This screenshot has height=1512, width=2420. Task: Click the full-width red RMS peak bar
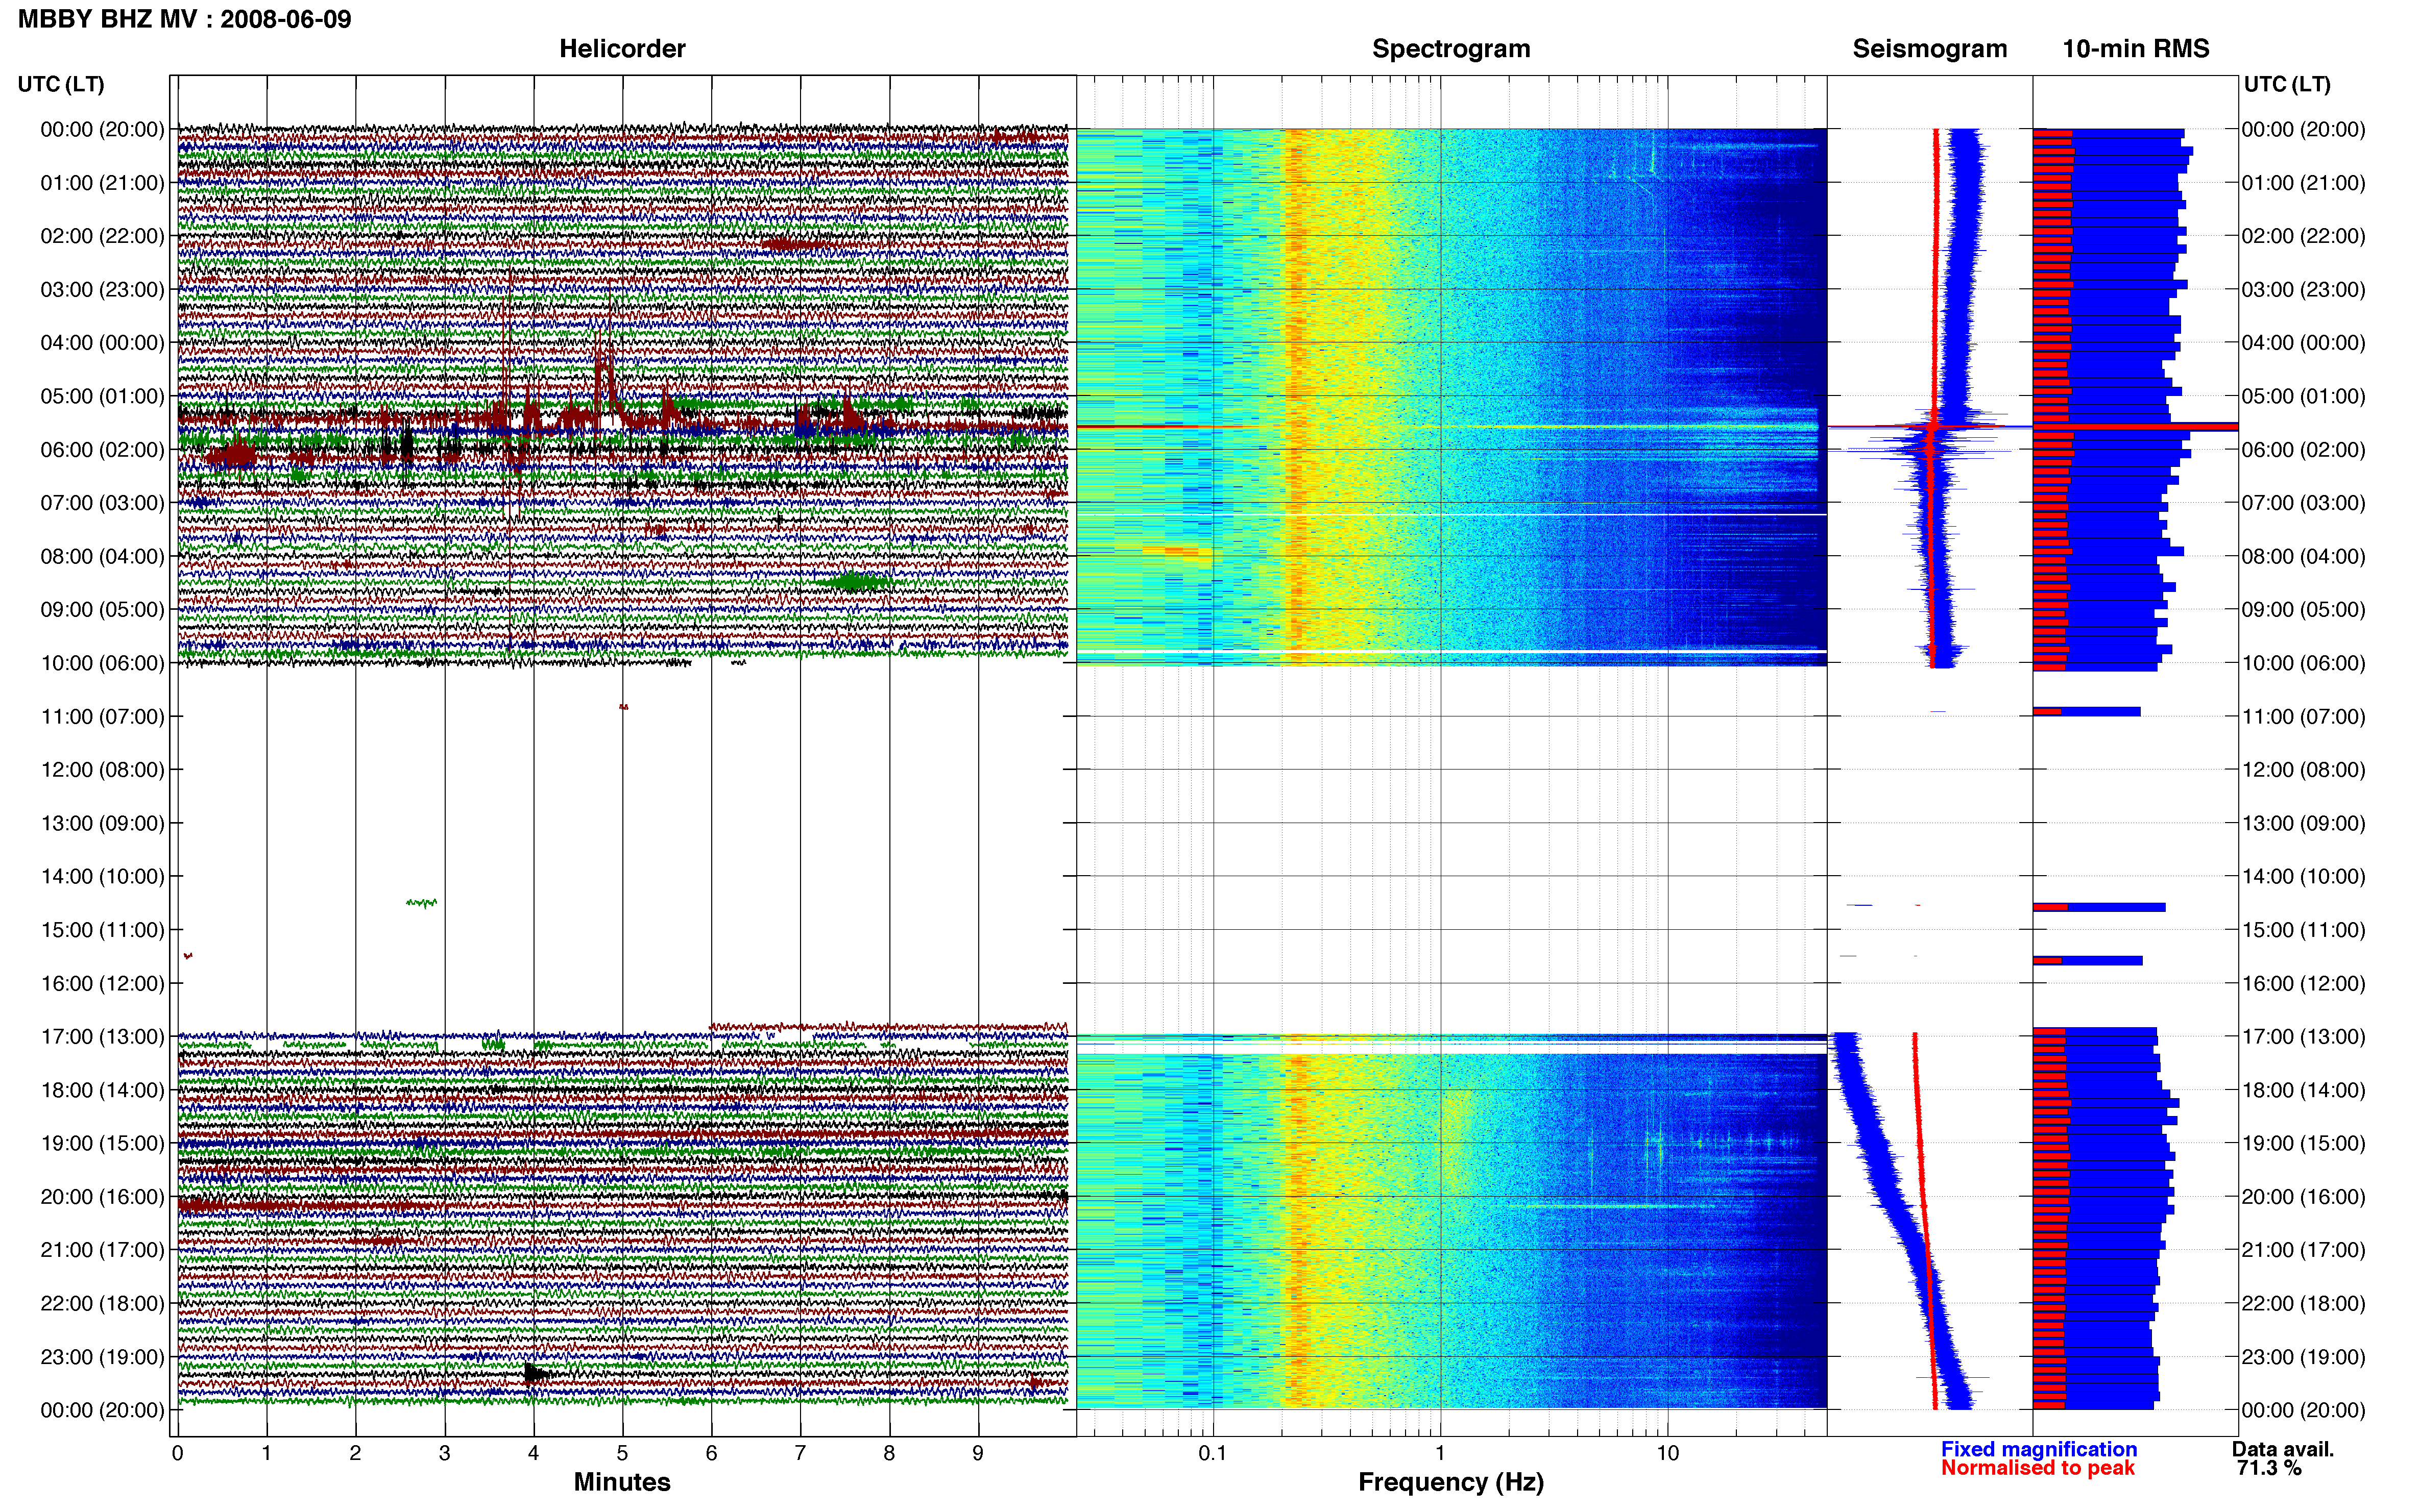pos(2135,427)
